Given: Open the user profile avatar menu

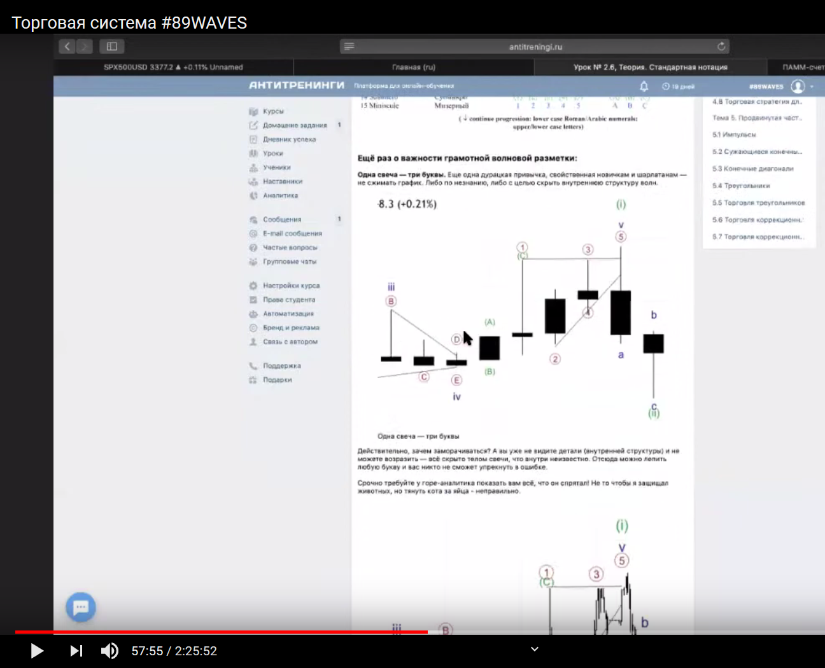Looking at the screenshot, I should pos(798,87).
